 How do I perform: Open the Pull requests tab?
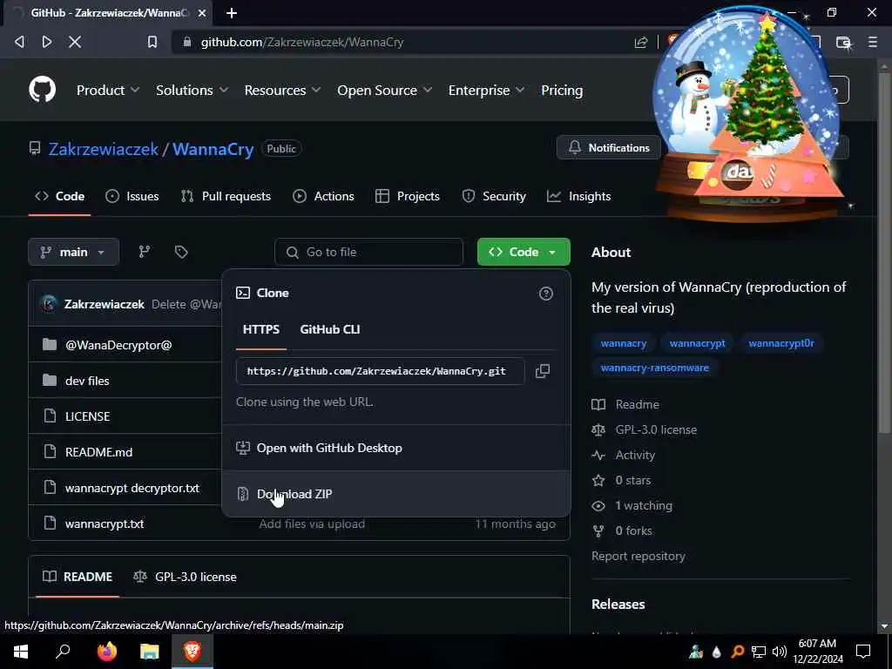(x=226, y=196)
